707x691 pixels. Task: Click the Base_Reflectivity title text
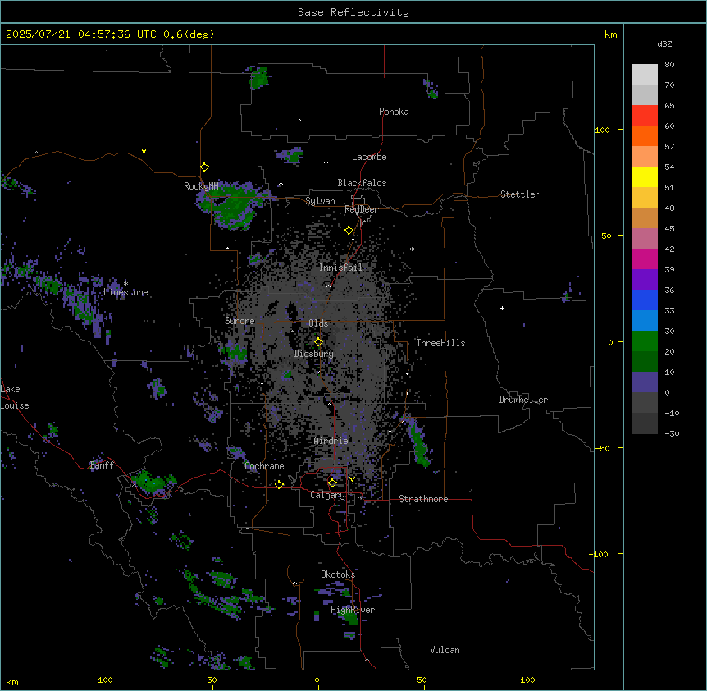tap(353, 12)
